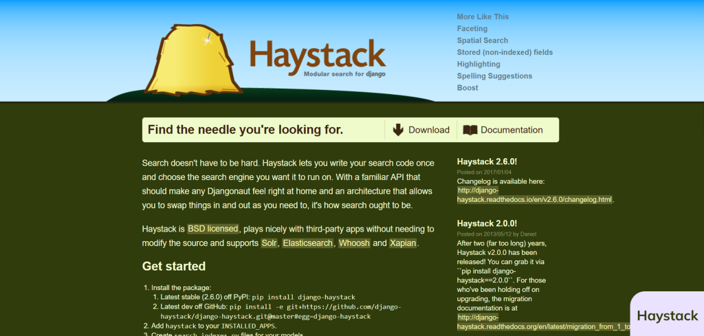Open the v2.6.0 changelog URL

point(534,194)
